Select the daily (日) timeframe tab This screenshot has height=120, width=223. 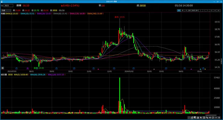pyautogui.click(x=179, y=10)
